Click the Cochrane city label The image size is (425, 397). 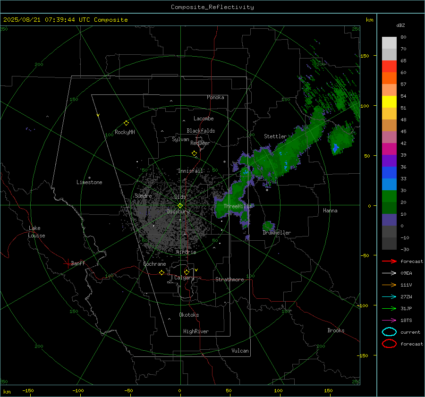point(154,264)
